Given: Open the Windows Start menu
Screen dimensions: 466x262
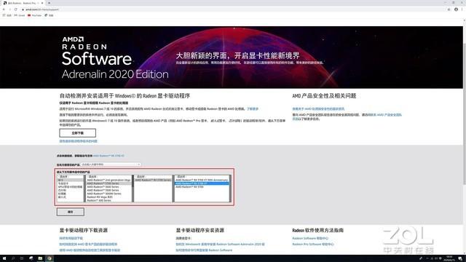Looking at the screenshot, I should point(4,258).
